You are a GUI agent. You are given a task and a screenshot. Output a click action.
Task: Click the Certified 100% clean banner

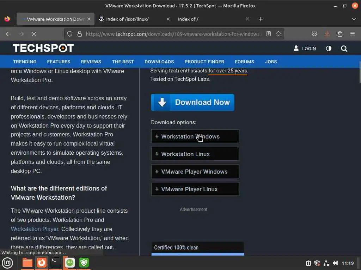pos(198,247)
